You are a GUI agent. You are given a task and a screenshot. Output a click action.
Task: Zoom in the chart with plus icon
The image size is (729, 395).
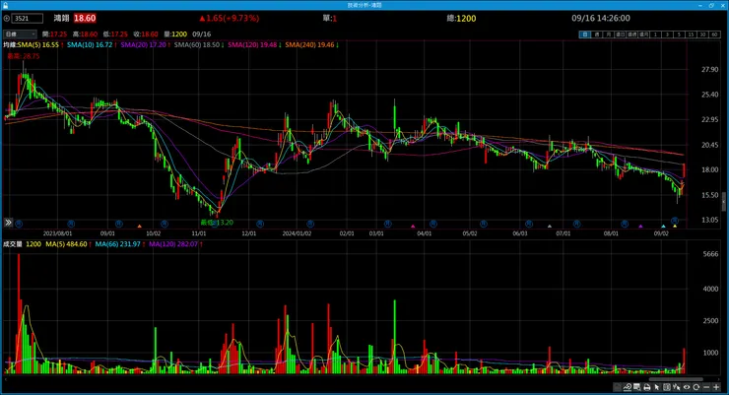point(716,387)
